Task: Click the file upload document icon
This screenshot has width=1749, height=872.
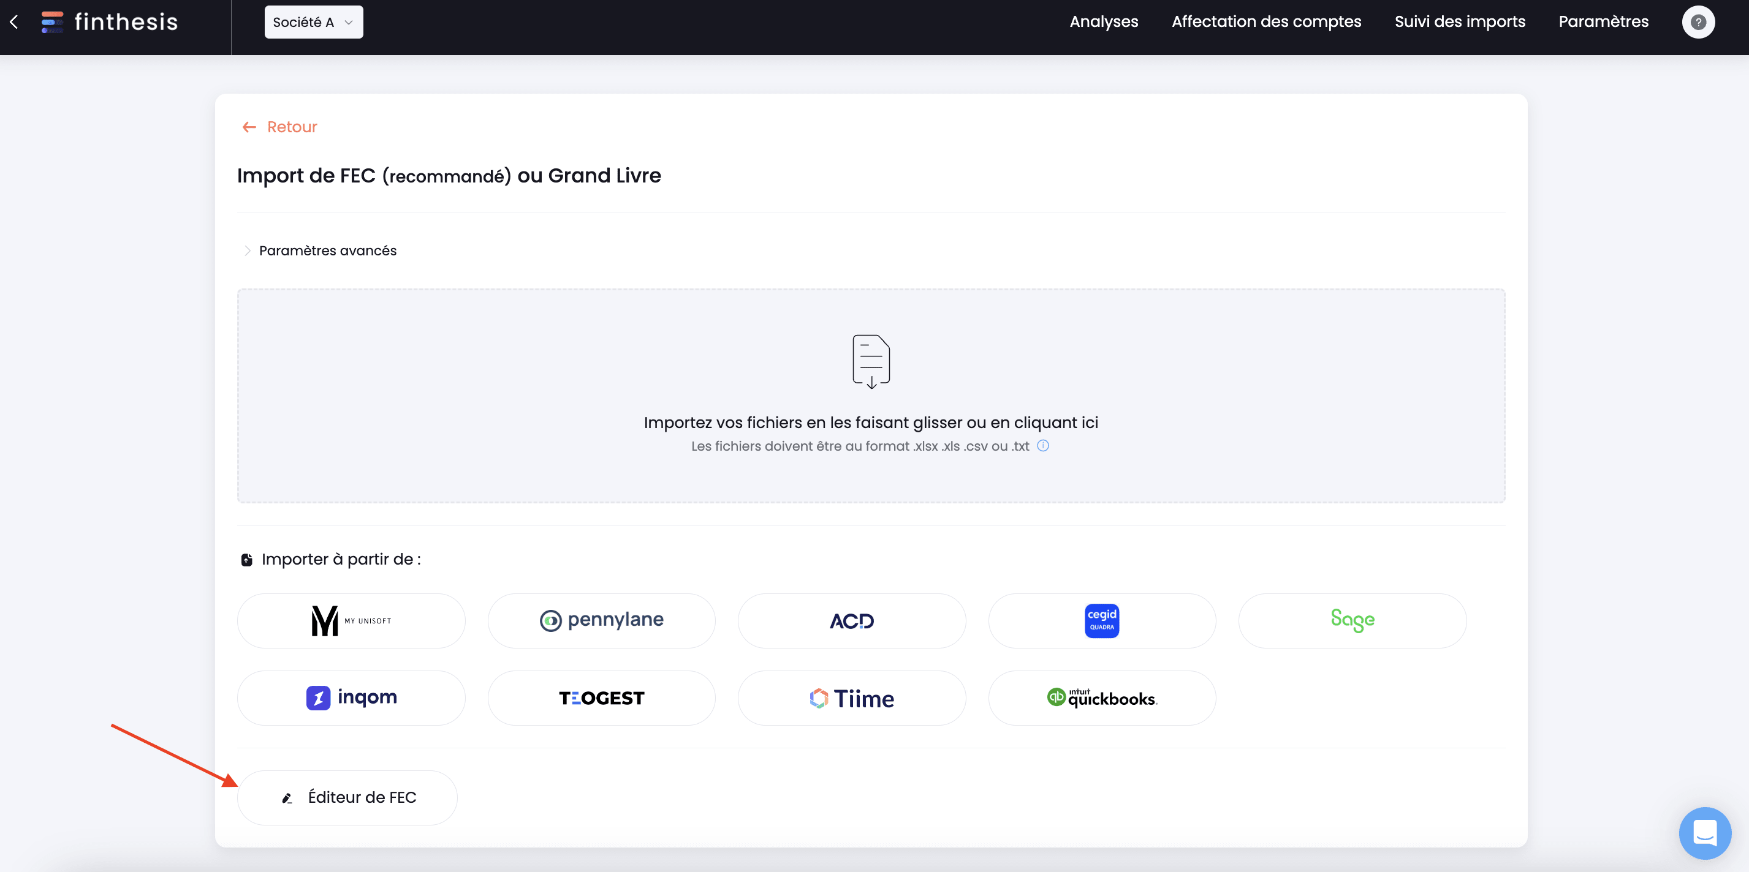Action: [871, 361]
